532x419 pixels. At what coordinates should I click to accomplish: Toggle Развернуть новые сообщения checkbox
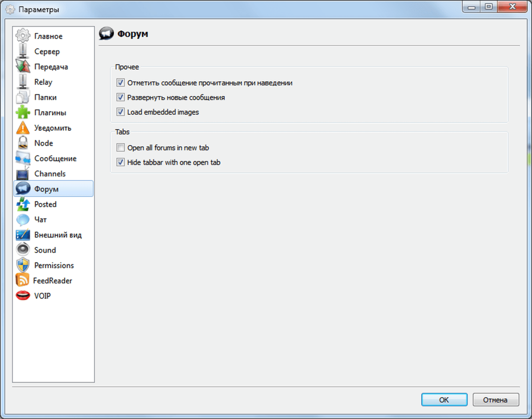coord(121,97)
